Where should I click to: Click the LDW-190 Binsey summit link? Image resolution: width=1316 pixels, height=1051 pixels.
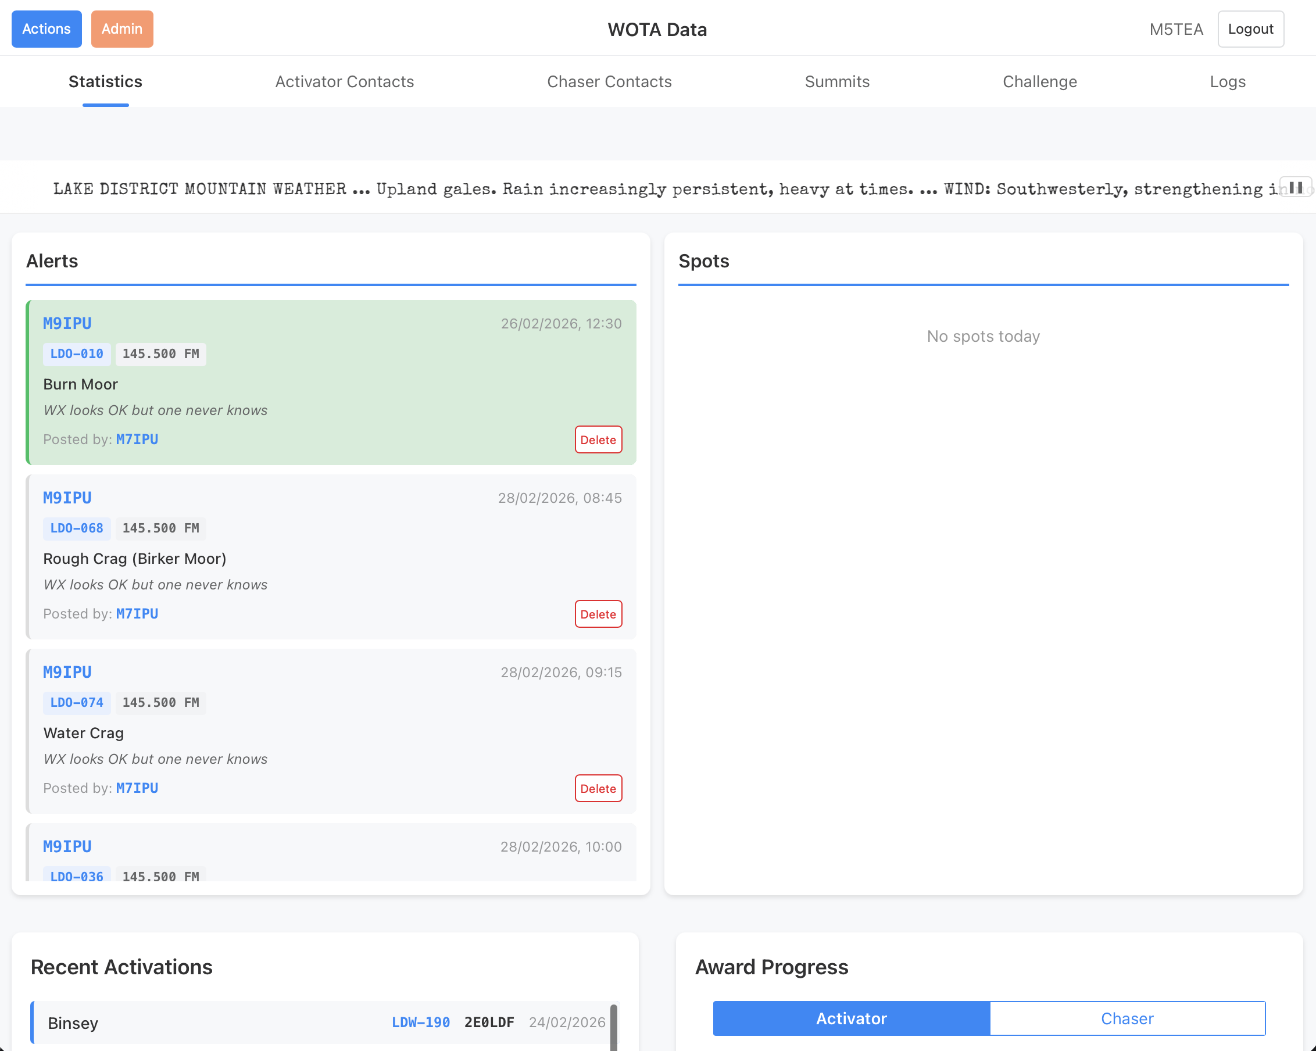[421, 1023]
